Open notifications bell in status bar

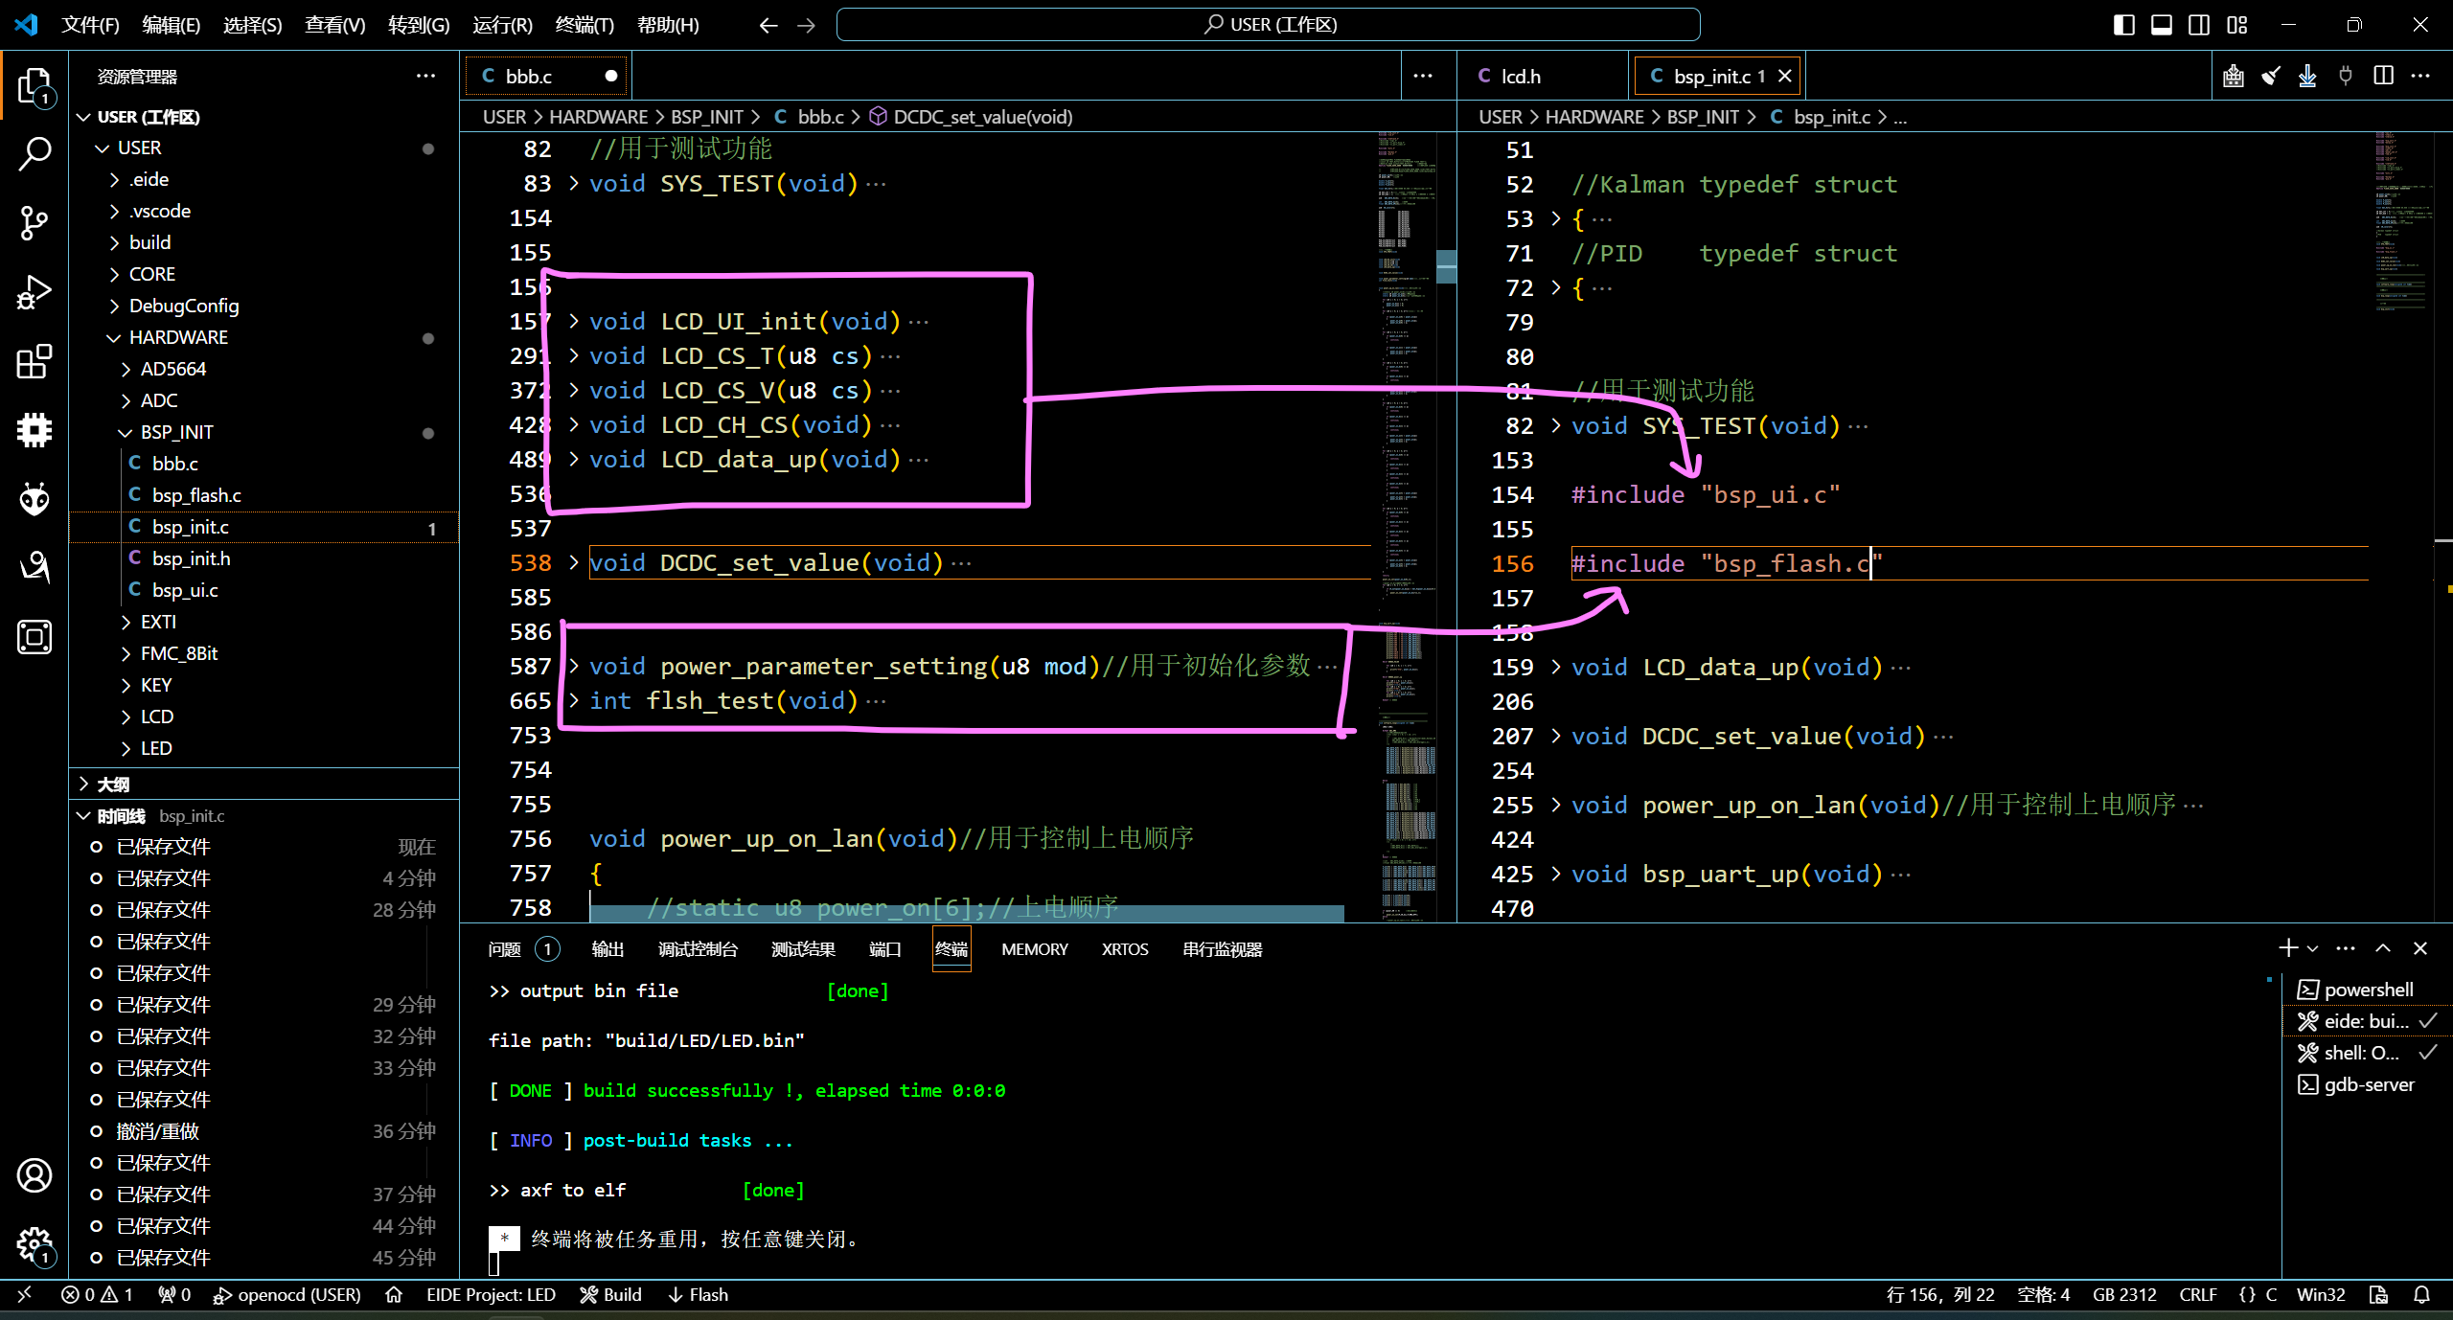(2421, 1295)
